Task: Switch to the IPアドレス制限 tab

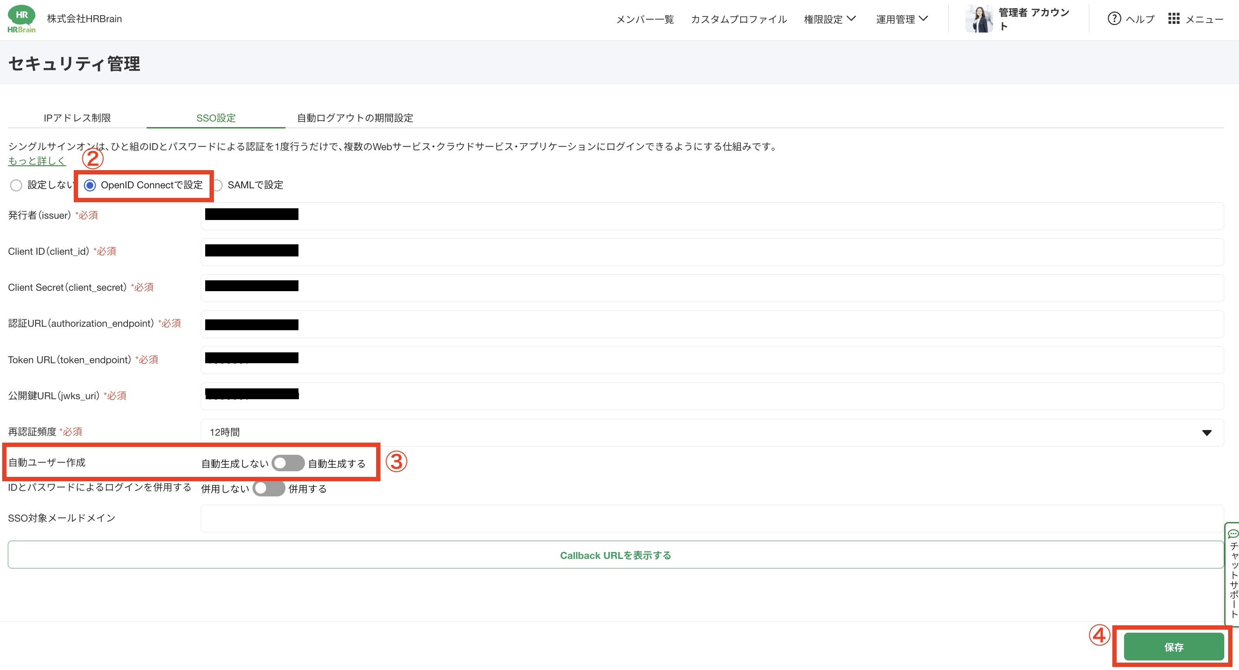Action: tap(77, 118)
